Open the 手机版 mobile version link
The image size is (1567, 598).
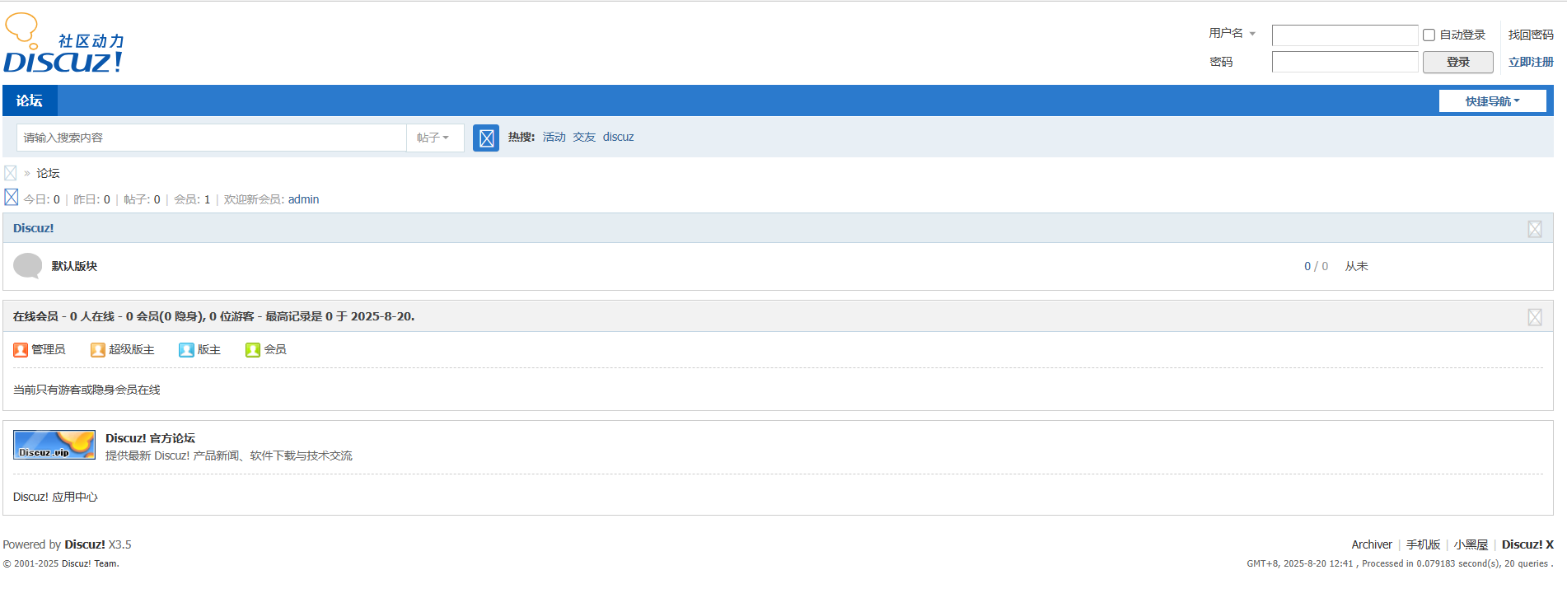[x=1423, y=544]
